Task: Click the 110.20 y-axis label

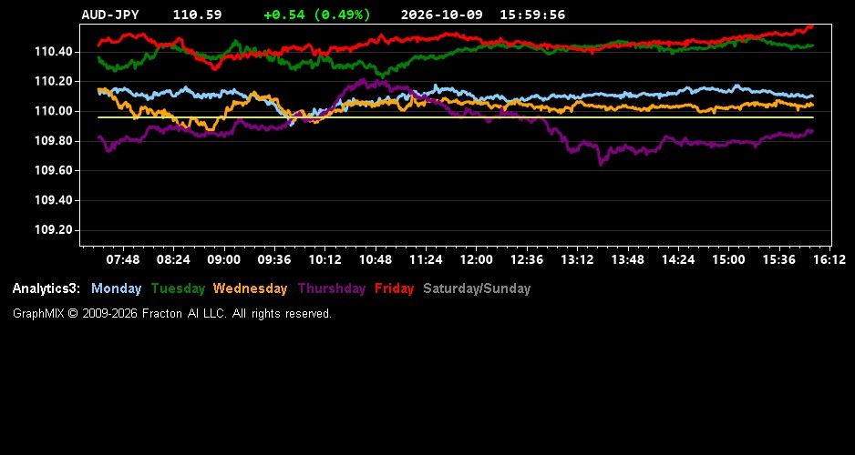Action: point(53,82)
